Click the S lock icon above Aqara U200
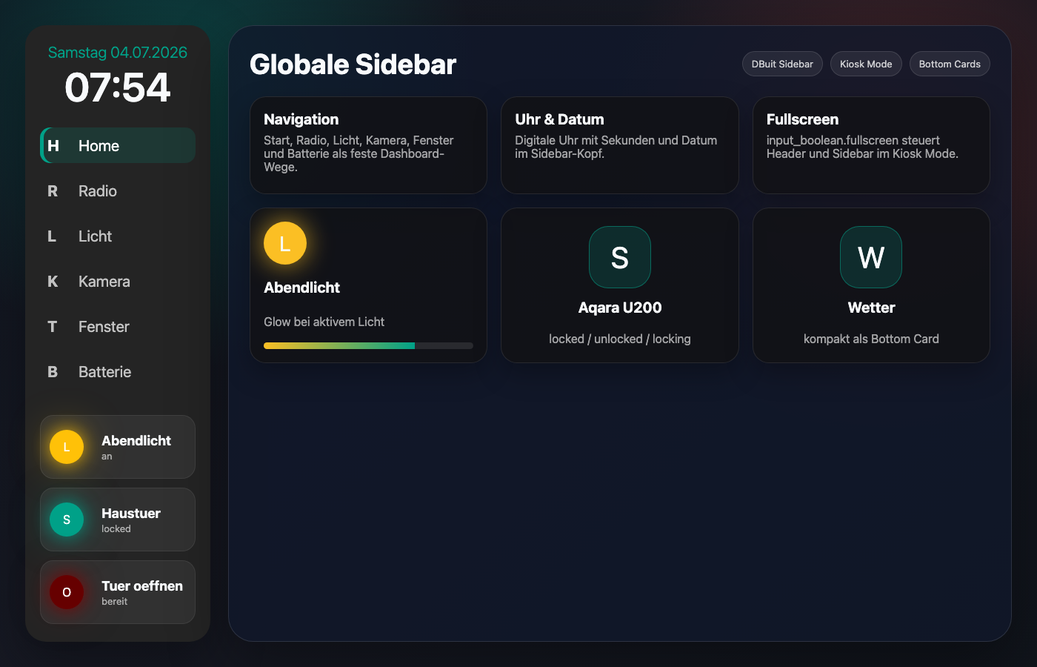 tap(620, 257)
